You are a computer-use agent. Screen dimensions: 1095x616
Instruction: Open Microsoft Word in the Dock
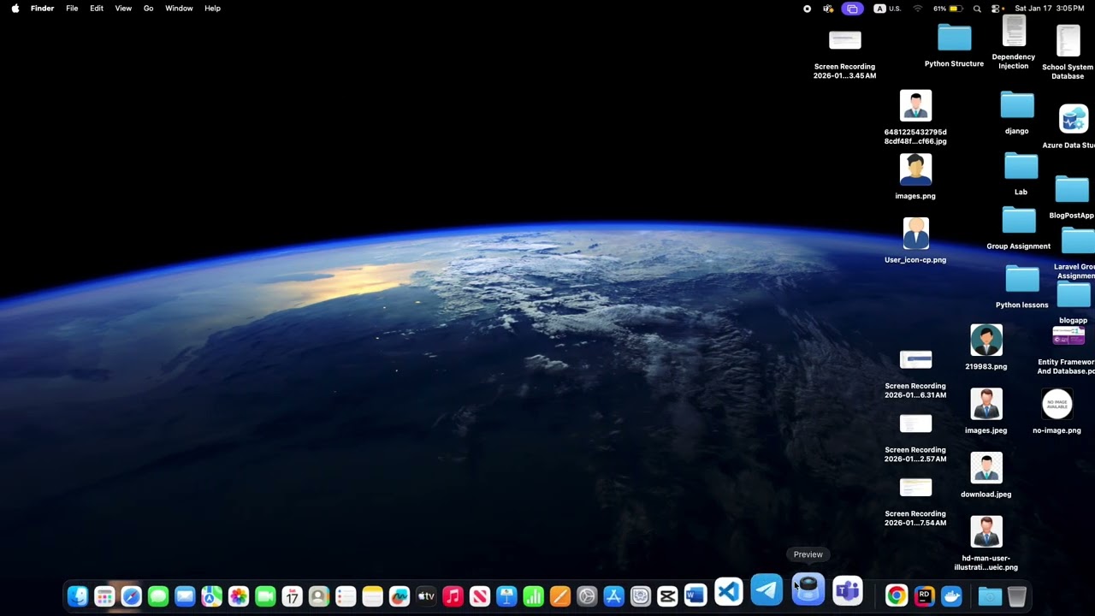(x=695, y=596)
